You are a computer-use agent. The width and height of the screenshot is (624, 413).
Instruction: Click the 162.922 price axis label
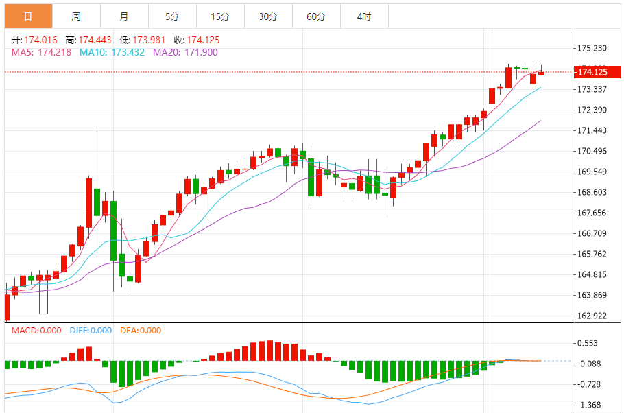pos(592,316)
